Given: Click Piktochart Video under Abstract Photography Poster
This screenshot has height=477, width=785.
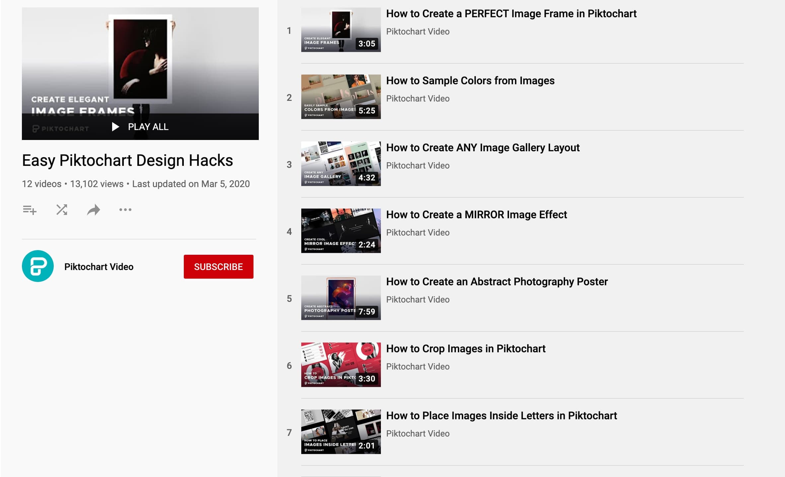Looking at the screenshot, I should (418, 300).
